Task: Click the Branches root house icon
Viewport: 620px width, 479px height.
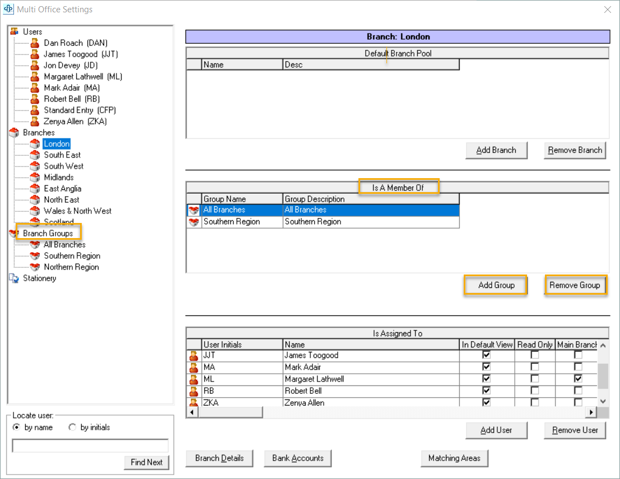Action: 14,132
